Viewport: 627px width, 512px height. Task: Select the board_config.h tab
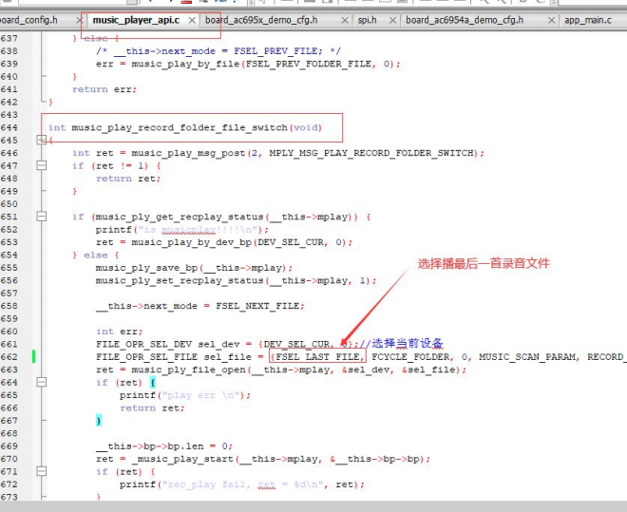click(x=28, y=20)
